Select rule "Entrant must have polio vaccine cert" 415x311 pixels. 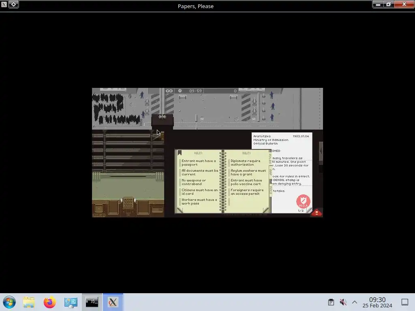pos(246,182)
